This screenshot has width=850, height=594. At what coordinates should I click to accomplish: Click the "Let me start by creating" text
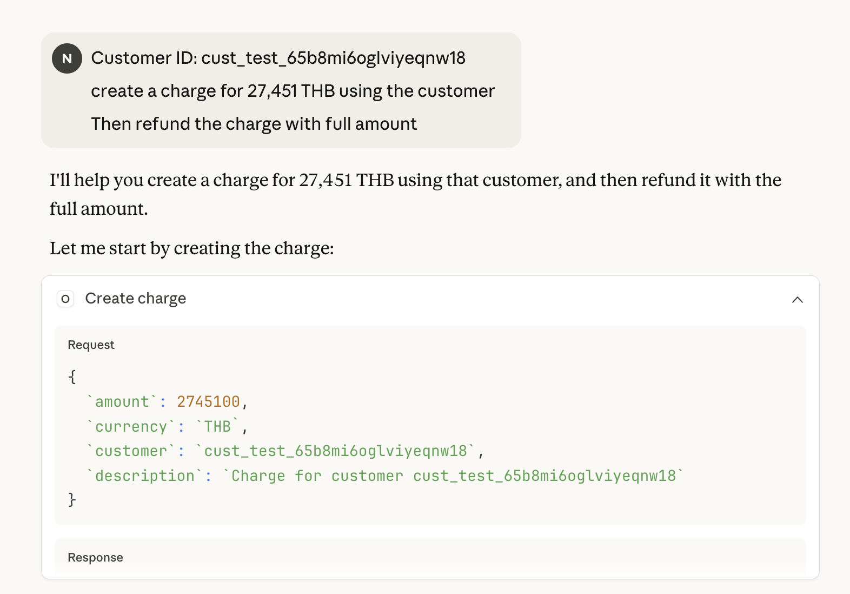click(x=192, y=248)
